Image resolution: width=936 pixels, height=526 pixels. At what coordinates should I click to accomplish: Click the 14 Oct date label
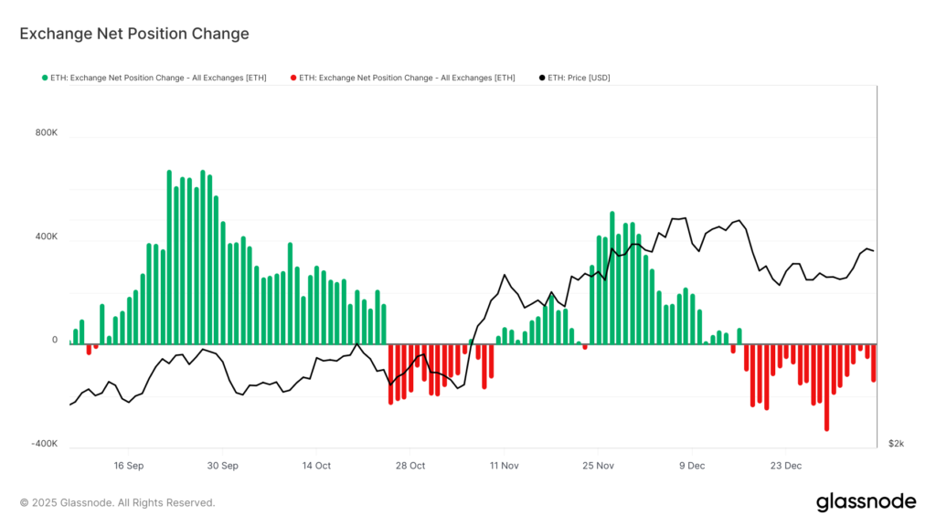[316, 465]
